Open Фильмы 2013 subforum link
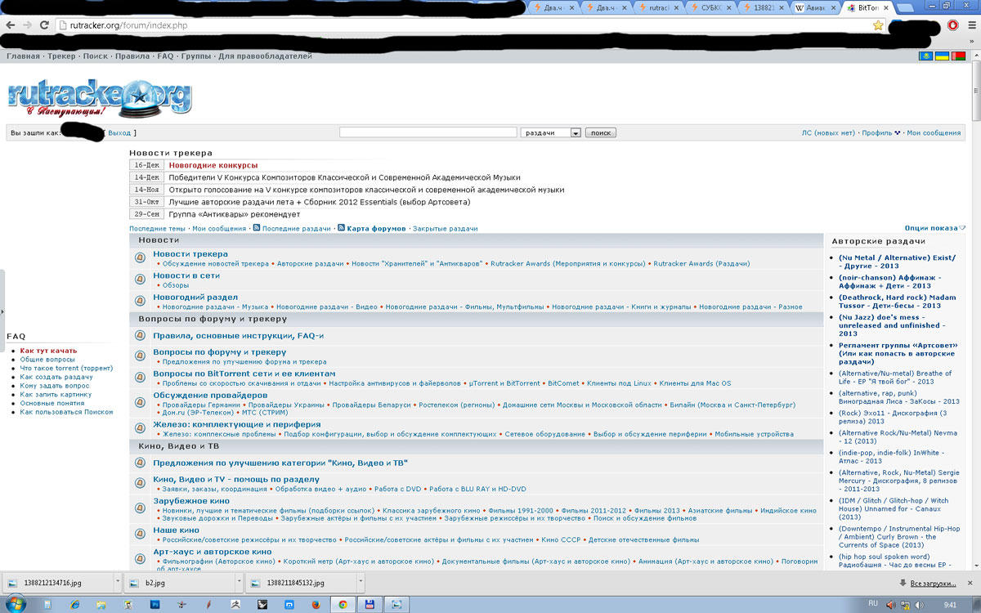The width and height of the screenshot is (981, 613). (657, 510)
